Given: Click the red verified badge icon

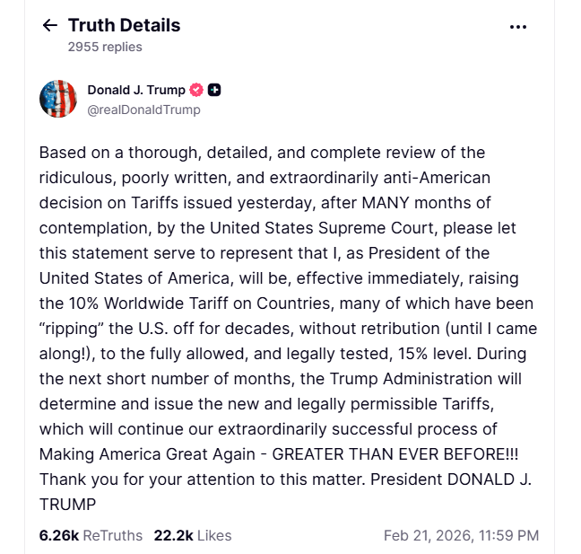Looking at the screenshot, I should click(x=197, y=90).
